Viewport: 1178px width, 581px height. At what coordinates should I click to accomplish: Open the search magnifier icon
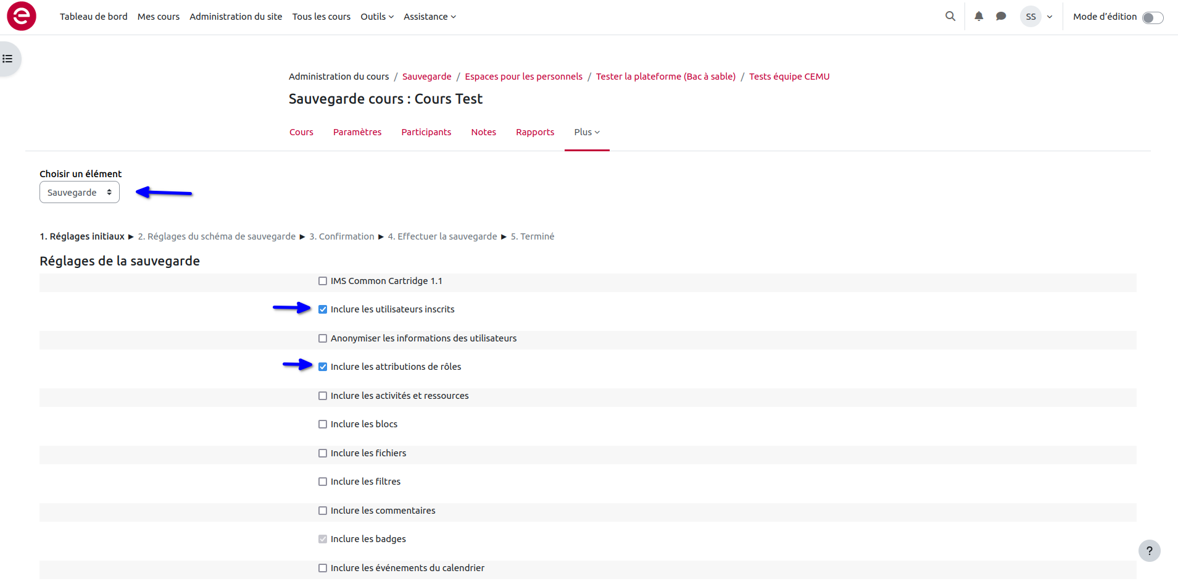[950, 17]
